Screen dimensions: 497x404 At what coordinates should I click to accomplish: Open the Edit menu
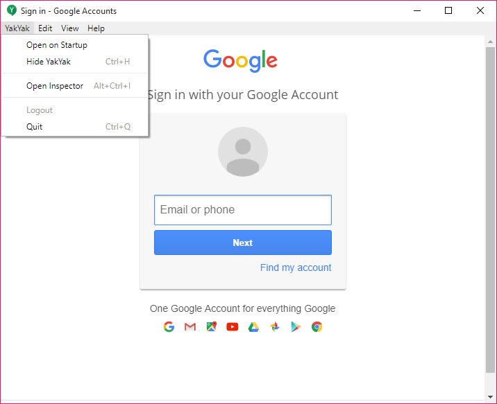pyautogui.click(x=45, y=28)
